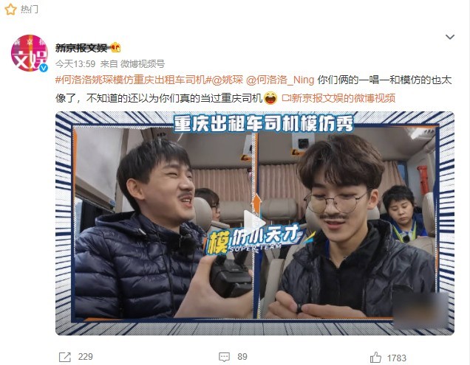Open the @何洛洛_Ning mention
The height and width of the screenshot is (365, 470).
280,80
